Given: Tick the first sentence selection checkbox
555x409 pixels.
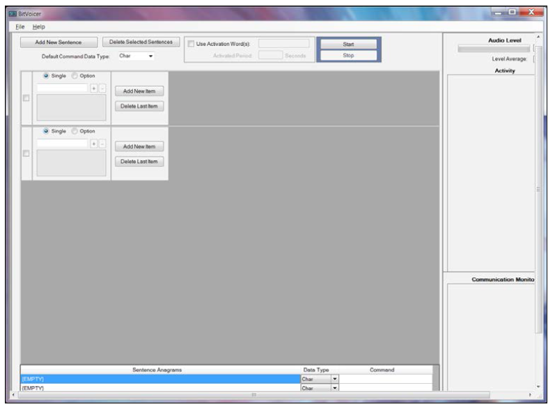Looking at the screenshot, I should pos(26,98).
